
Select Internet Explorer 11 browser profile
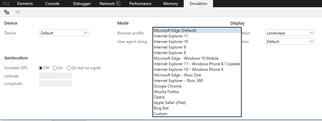pyautogui.click(x=197, y=36)
